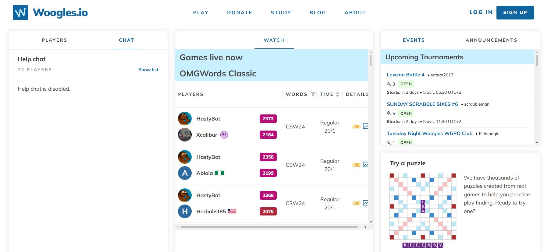
Task: Click the games list horizontal scrollbar
Action: coord(269,227)
